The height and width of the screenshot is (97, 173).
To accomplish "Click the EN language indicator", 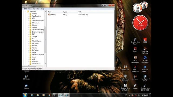I will 126,95.
